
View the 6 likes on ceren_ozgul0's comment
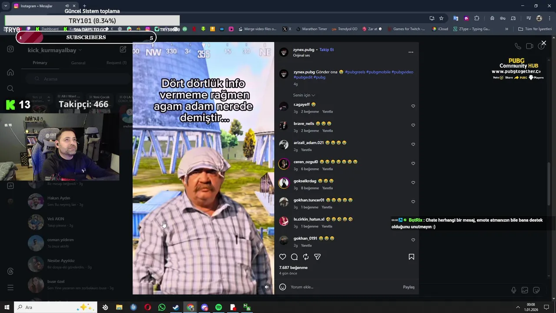click(310, 169)
